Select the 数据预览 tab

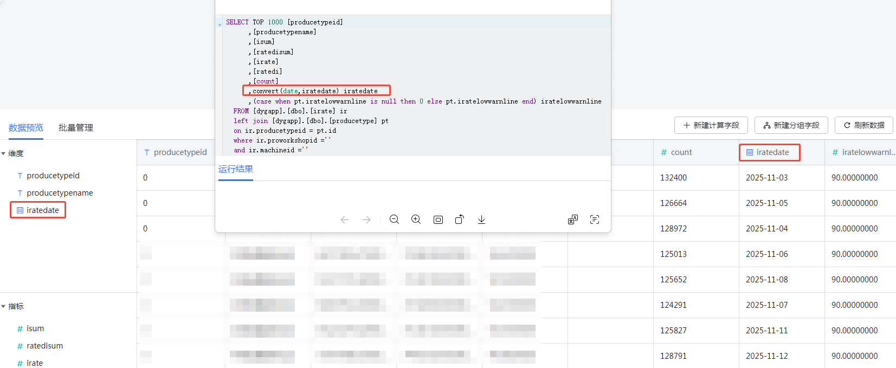point(26,128)
